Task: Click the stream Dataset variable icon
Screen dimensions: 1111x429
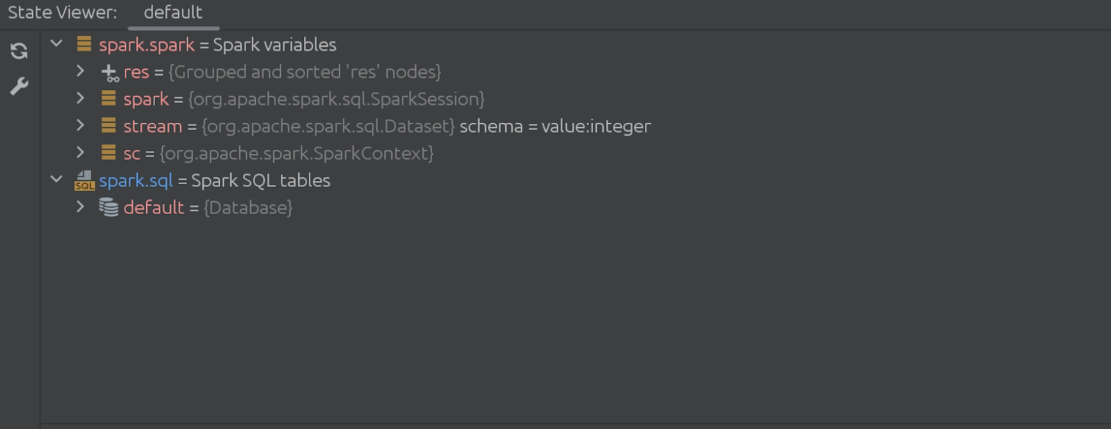Action: 108,126
